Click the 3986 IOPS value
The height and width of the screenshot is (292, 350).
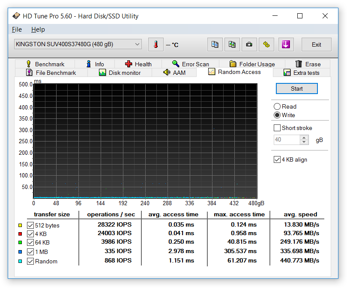point(116,242)
